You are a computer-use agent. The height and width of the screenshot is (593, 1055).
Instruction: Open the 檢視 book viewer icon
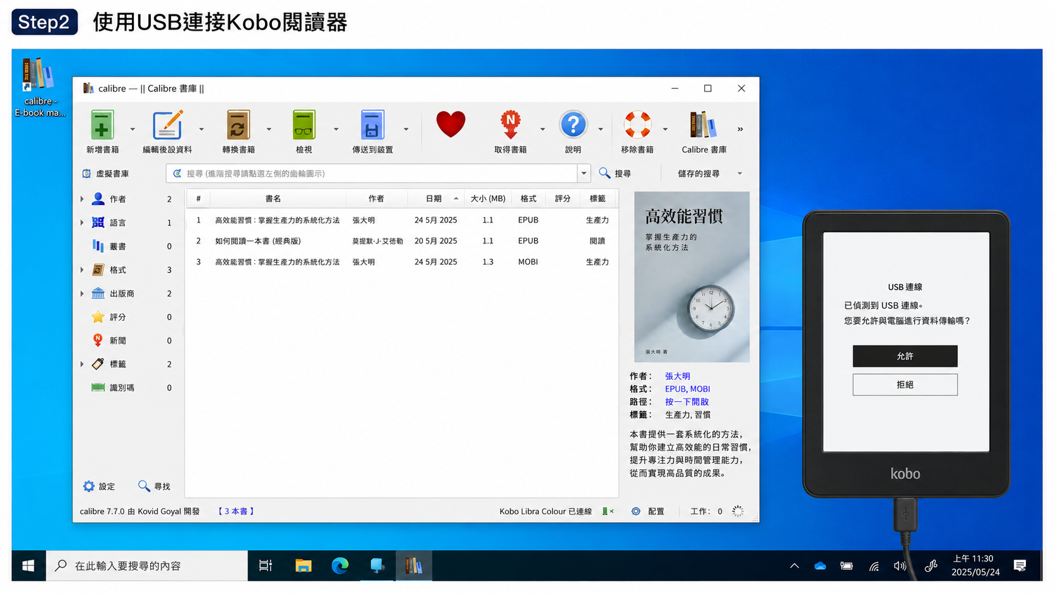click(x=304, y=125)
